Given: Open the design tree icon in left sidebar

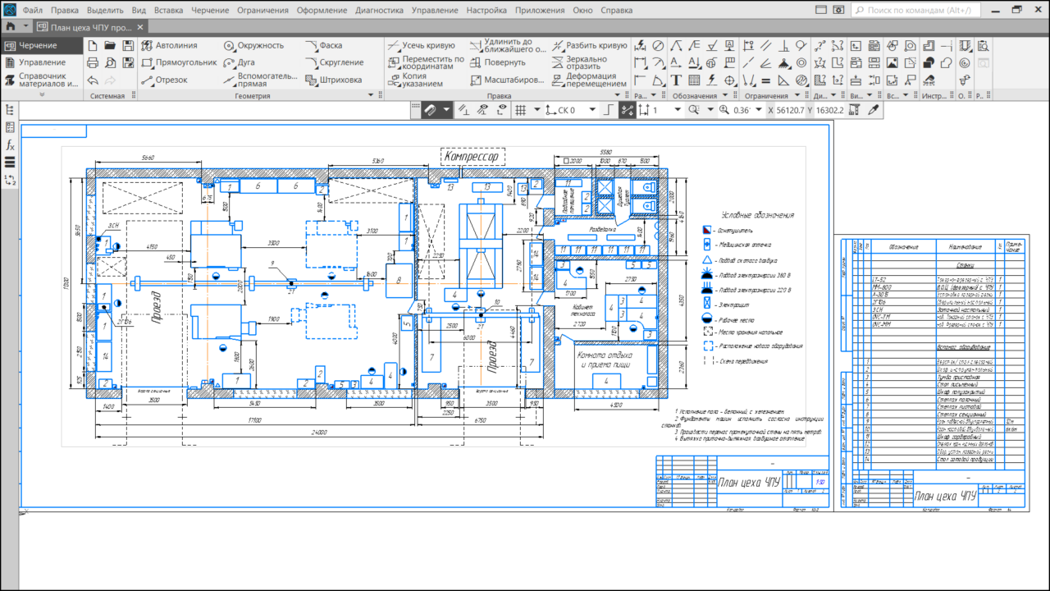Looking at the screenshot, I should pos(10,109).
